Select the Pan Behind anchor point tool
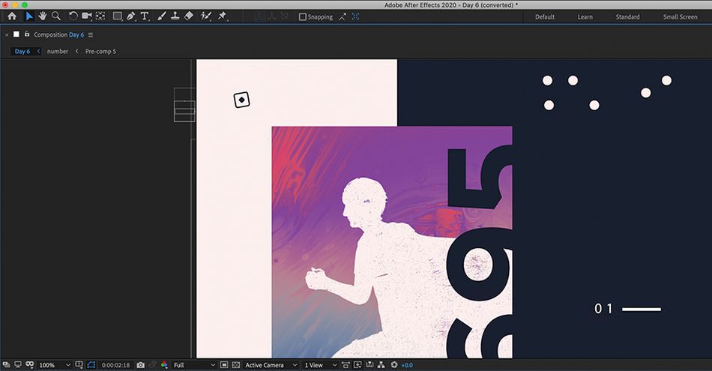The image size is (712, 371). tap(100, 16)
